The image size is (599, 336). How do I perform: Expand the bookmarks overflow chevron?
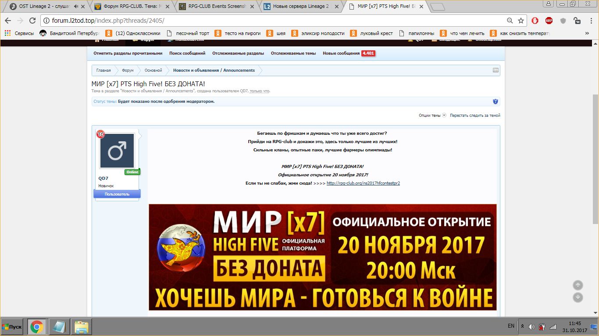tap(587, 33)
